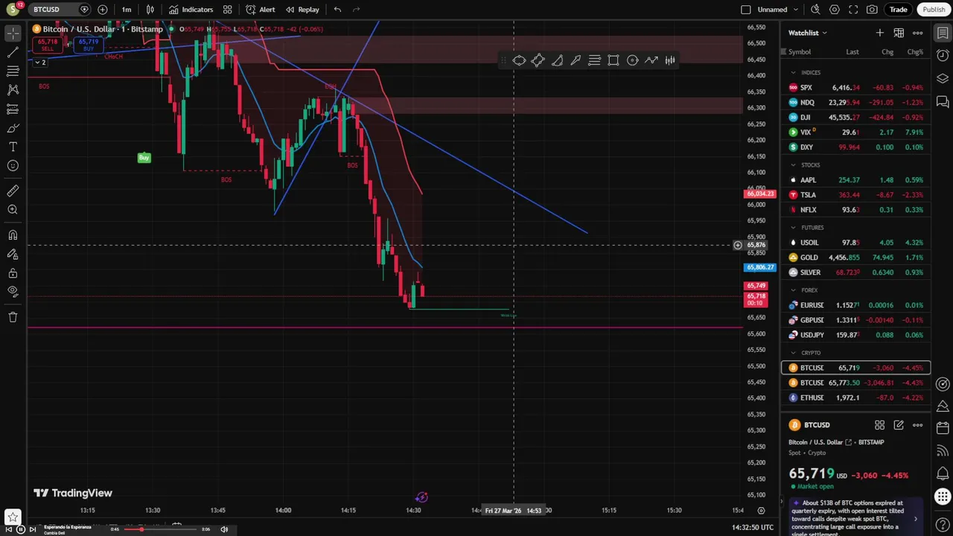Enter fullscreen mode
Screen dimensions: 953x536
(853, 10)
